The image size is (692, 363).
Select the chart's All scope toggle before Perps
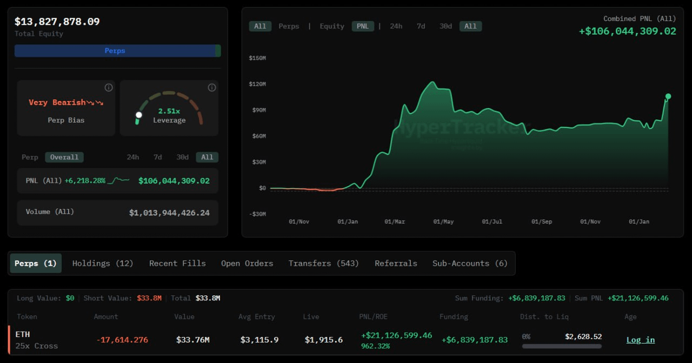[x=260, y=26]
